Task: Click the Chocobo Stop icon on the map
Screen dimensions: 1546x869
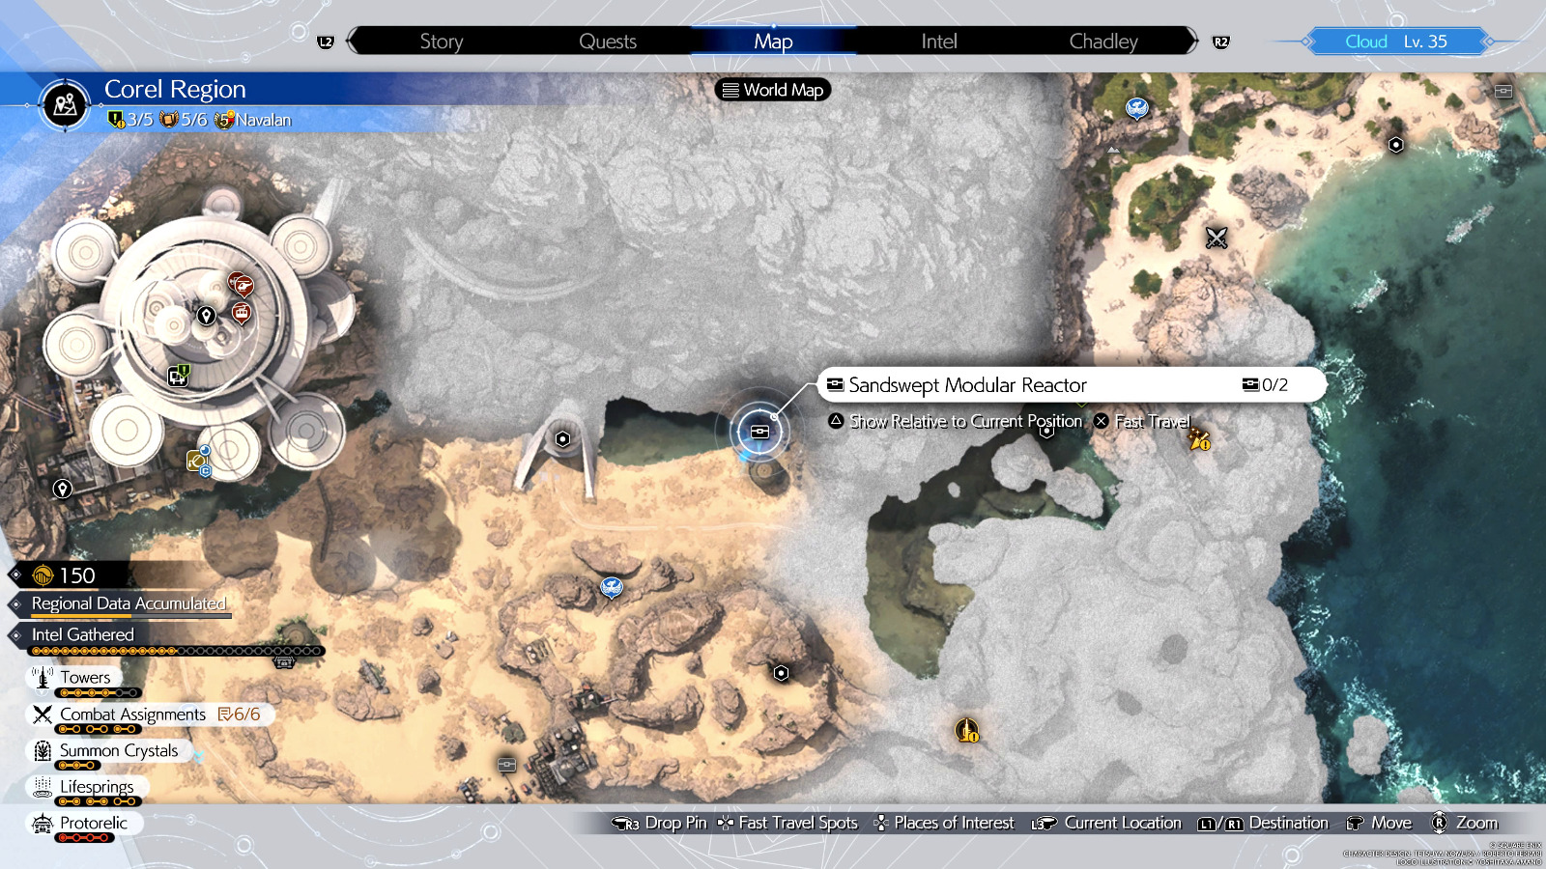Action: 611,586
